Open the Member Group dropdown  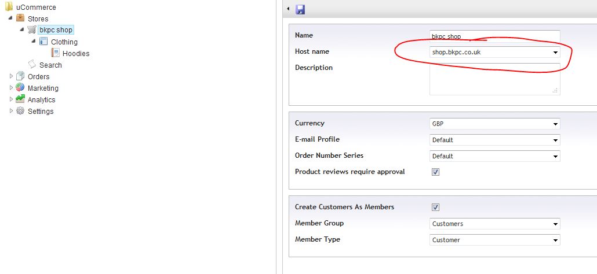pos(494,224)
